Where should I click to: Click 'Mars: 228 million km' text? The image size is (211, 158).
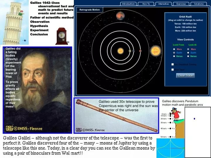click(186, 31)
